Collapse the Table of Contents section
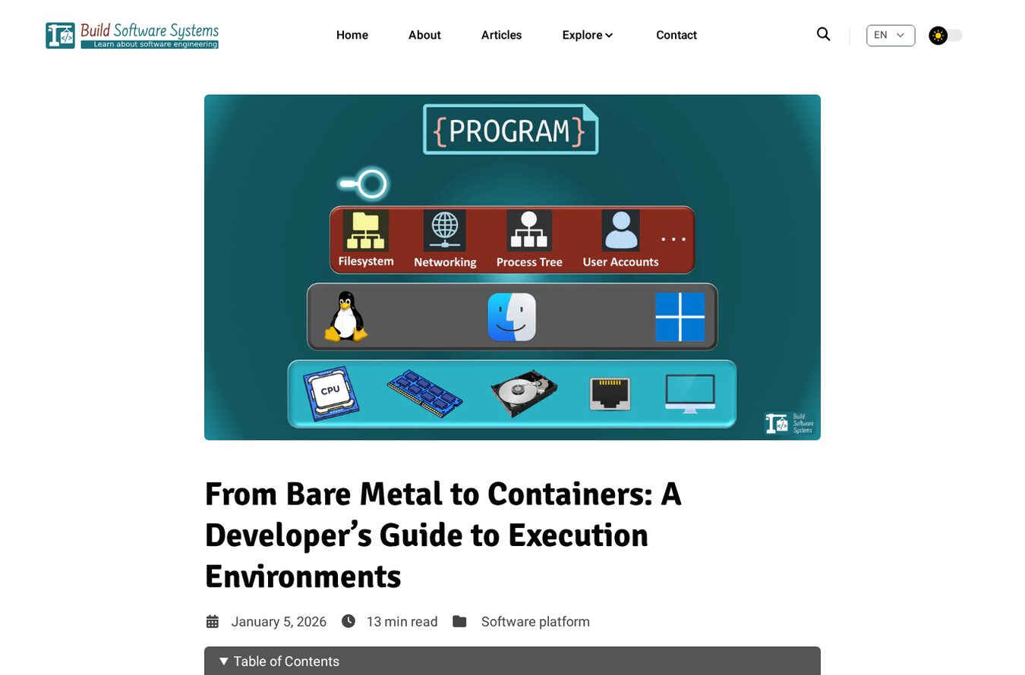The image size is (1025, 675). pyautogui.click(x=512, y=661)
